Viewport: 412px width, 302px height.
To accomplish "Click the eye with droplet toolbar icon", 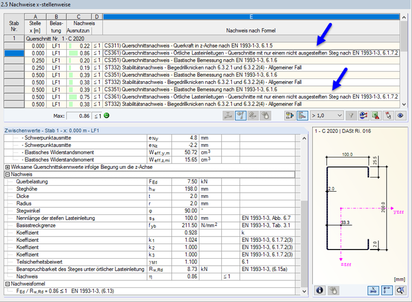I will pos(265,116).
